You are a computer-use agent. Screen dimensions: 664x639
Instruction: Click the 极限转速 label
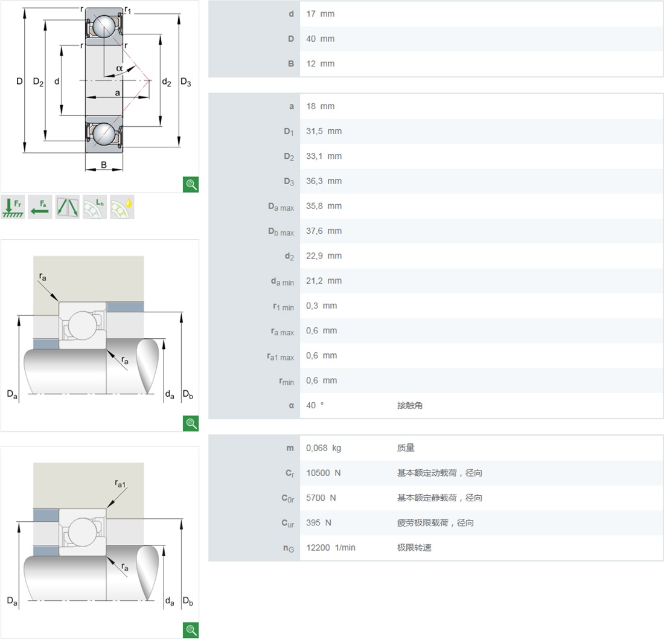(x=414, y=548)
